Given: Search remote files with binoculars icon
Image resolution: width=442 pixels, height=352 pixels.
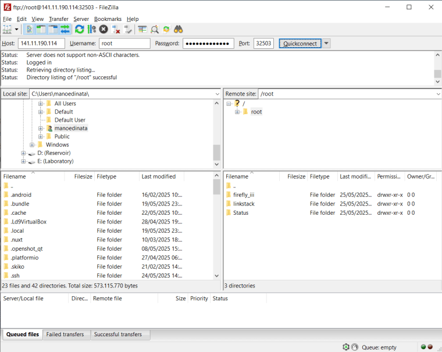Looking at the screenshot, I should coord(178,29).
